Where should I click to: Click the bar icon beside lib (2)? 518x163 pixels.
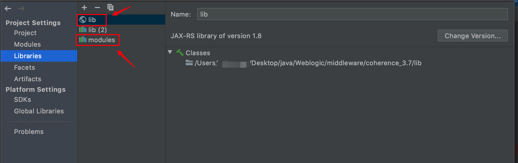(x=83, y=30)
